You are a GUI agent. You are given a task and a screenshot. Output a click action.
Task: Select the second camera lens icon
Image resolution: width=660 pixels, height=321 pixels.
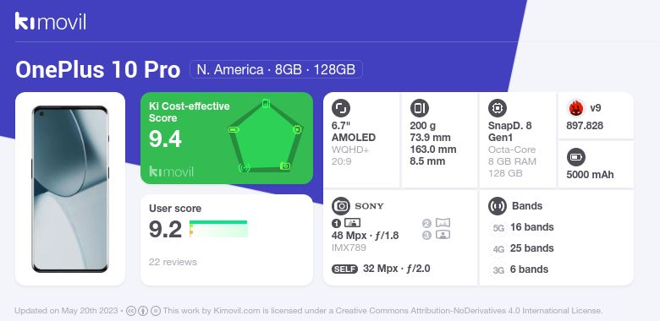tap(437, 223)
